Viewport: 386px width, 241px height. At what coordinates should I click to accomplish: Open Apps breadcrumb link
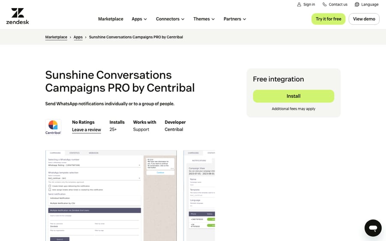tap(78, 37)
